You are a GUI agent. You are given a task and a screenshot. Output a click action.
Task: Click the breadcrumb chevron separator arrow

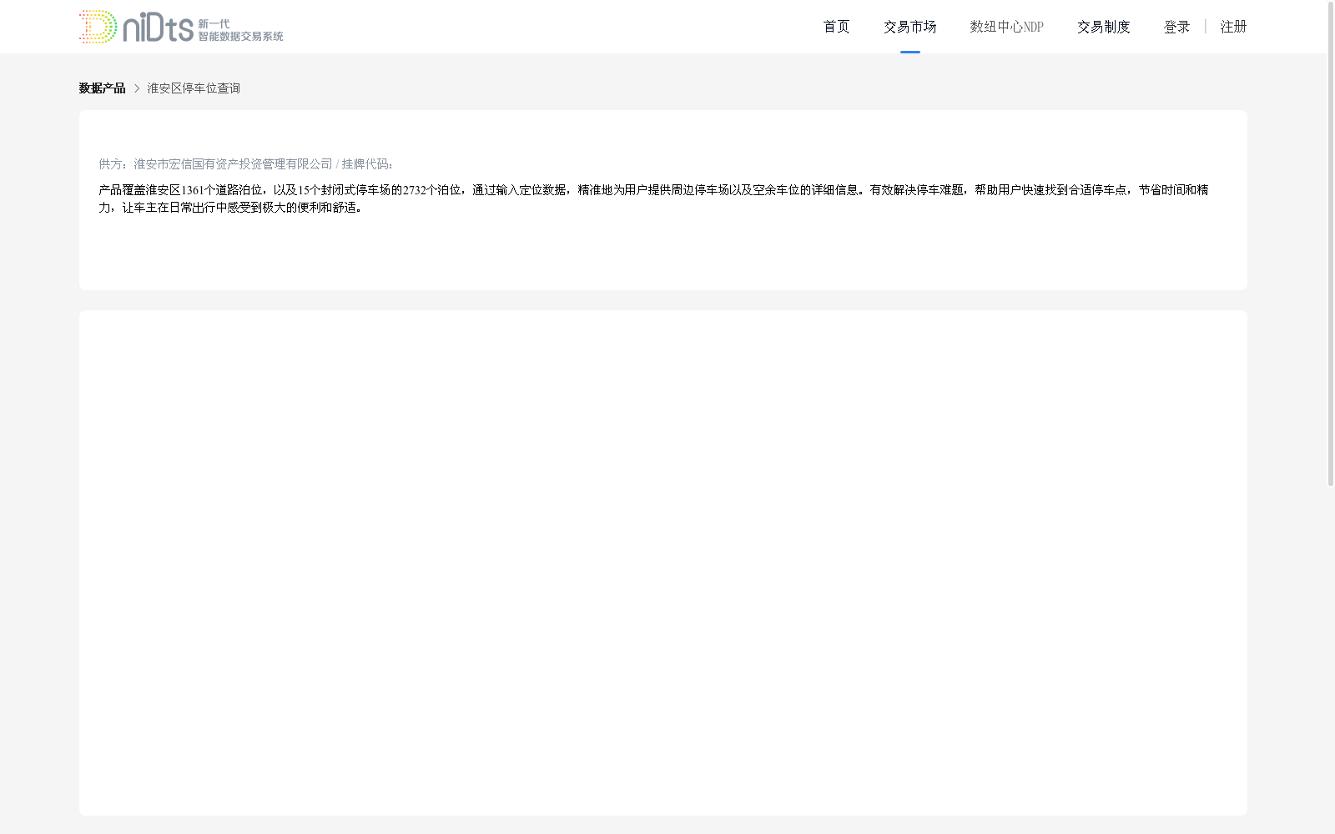[x=137, y=88]
